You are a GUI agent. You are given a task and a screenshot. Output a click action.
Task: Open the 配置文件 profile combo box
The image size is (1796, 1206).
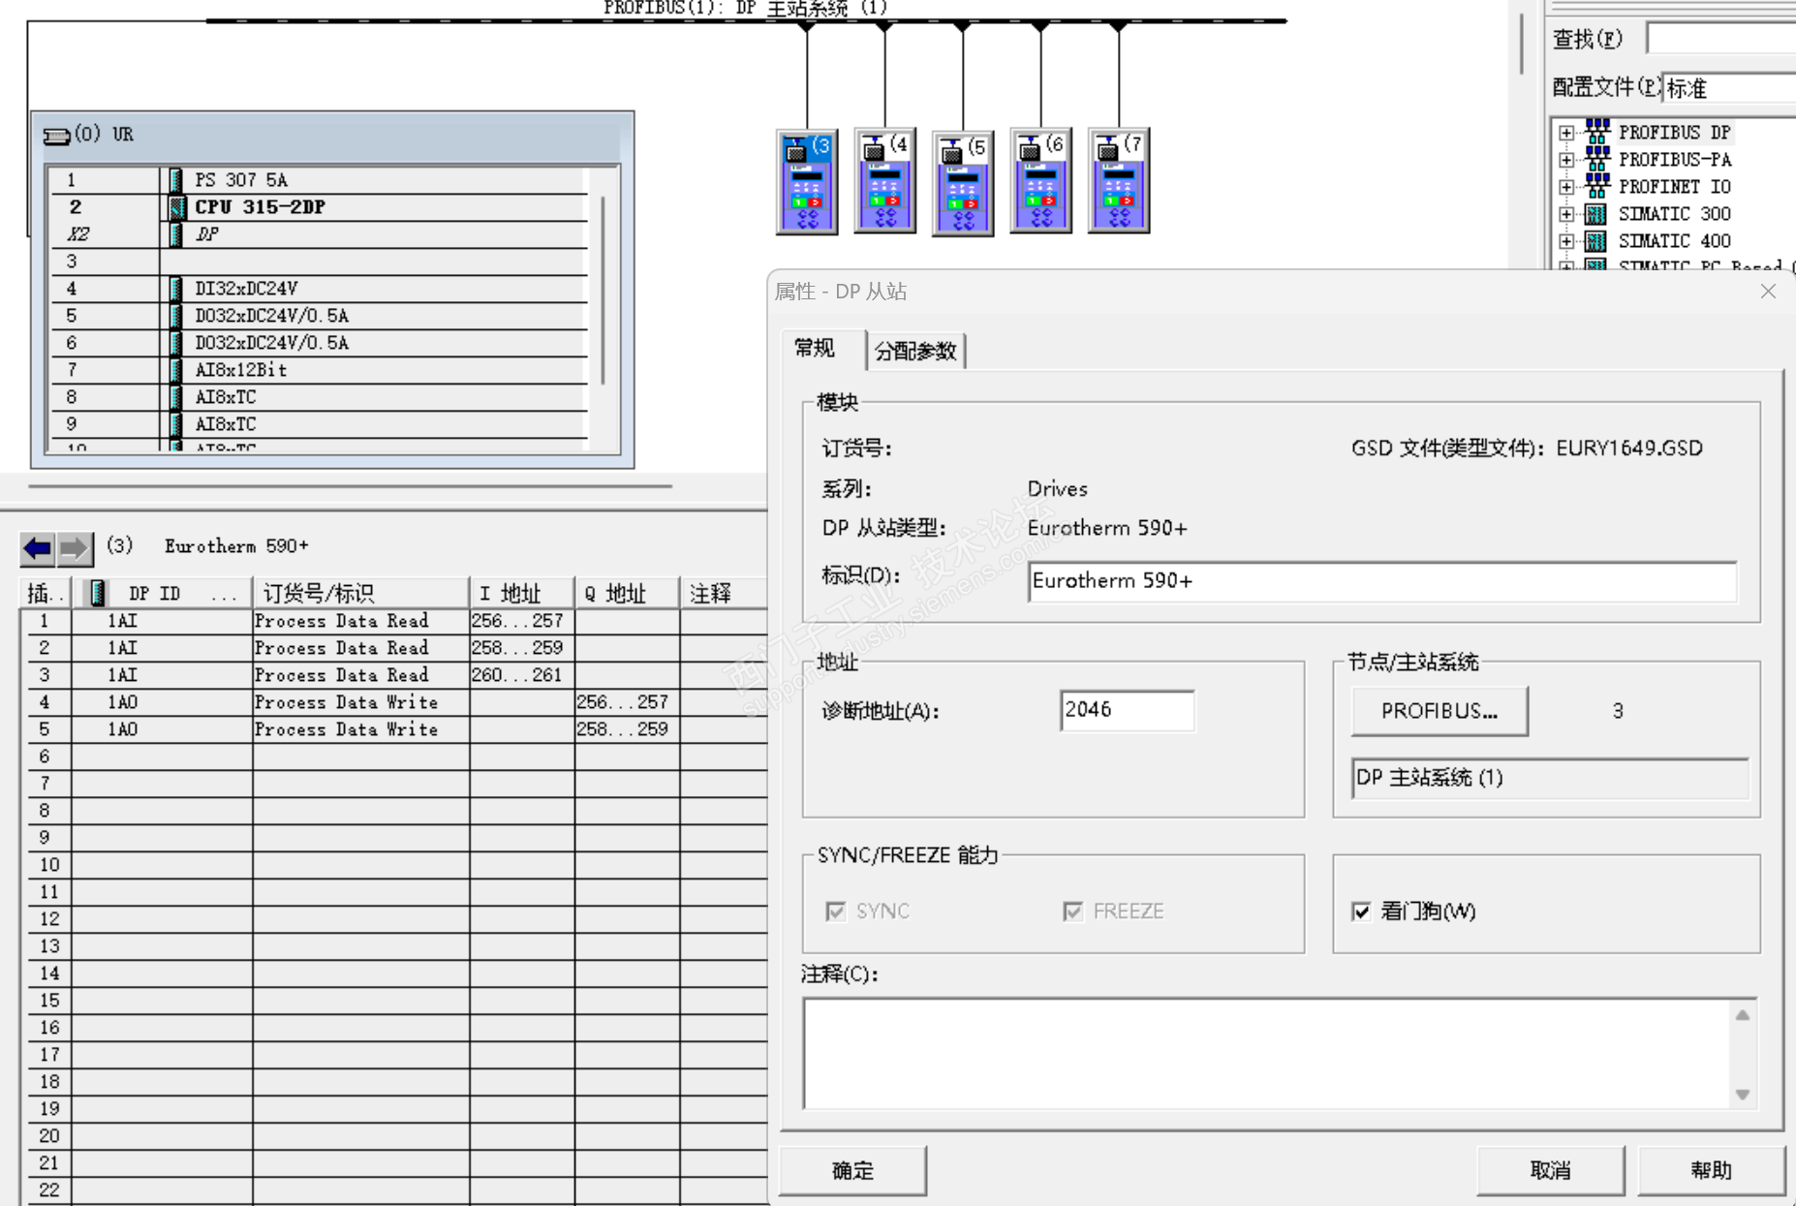1729,88
